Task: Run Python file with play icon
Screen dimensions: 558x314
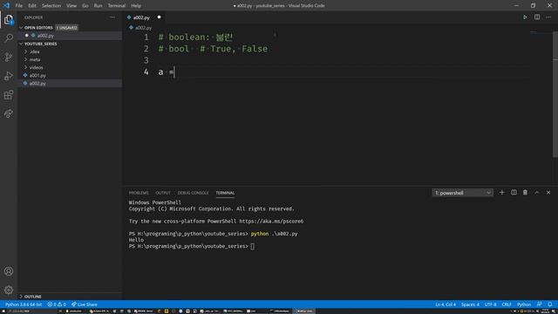Action: 525,17
